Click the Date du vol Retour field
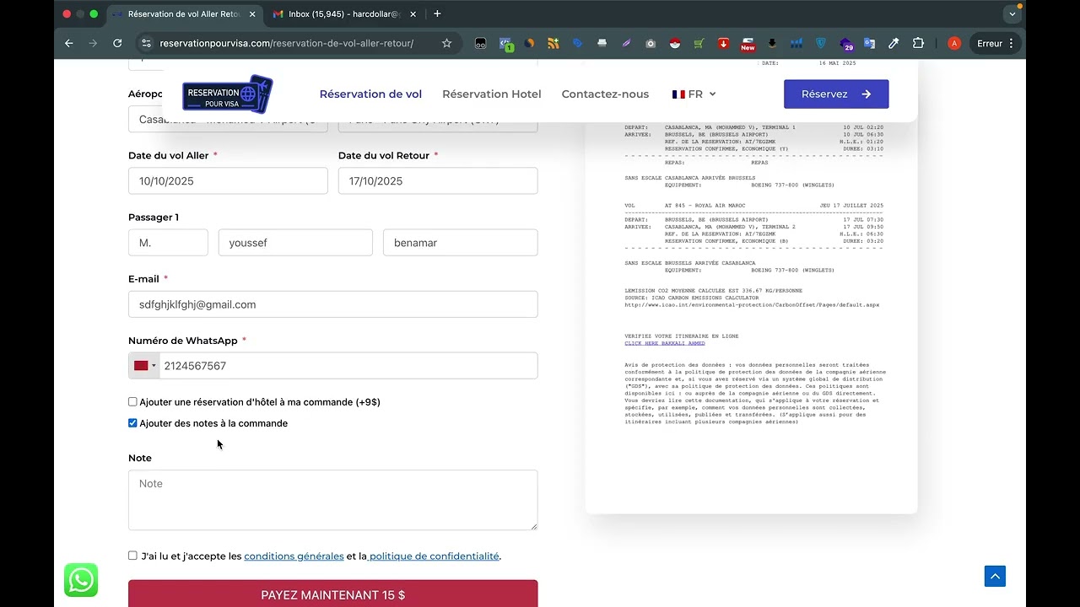This screenshot has width=1080, height=607. pyautogui.click(x=438, y=181)
